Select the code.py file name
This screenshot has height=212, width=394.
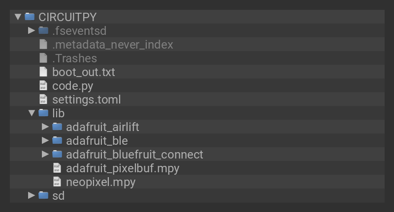[72, 86]
